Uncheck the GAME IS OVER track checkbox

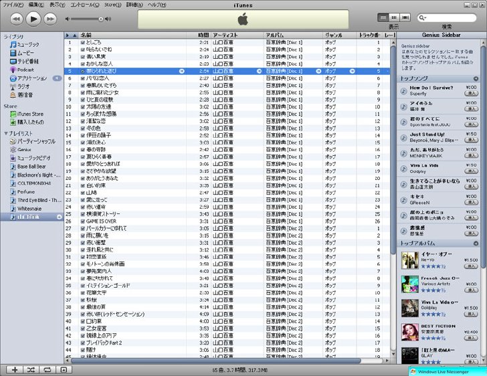point(83,221)
